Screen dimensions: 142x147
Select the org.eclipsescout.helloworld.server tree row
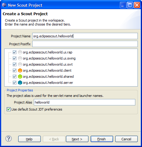pos(48,83)
